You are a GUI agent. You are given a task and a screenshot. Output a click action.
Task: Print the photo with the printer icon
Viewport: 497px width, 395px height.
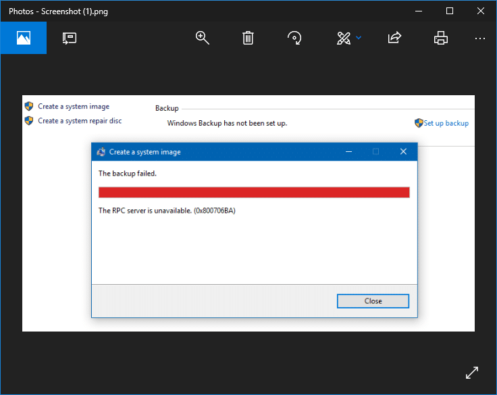(440, 38)
